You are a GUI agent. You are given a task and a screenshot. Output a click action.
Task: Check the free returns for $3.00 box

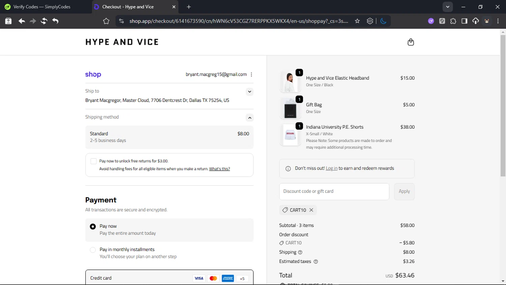(x=93, y=161)
